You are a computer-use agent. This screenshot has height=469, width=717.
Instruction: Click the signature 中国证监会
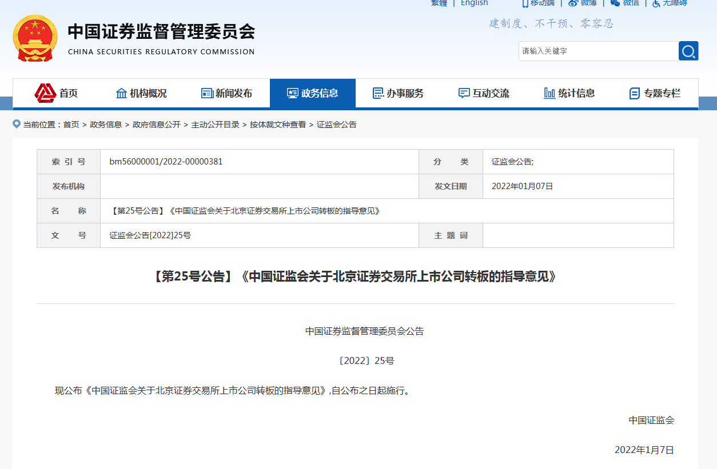tap(652, 420)
